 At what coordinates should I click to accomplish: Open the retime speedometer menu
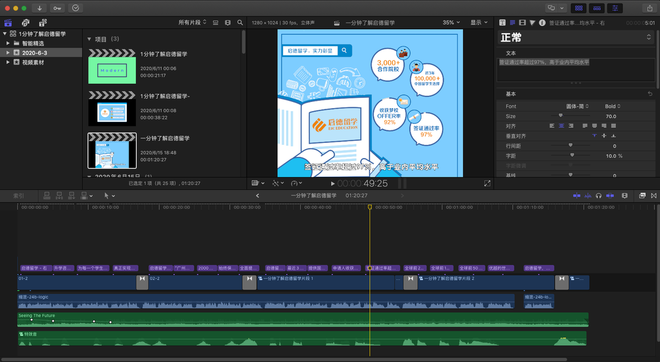(x=296, y=183)
